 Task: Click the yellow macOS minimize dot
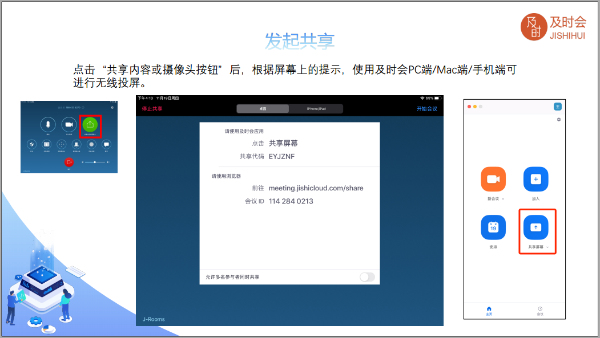[475, 107]
